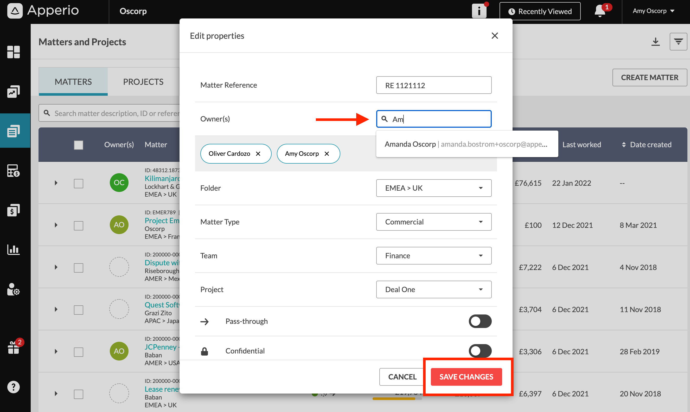The image size is (690, 412).
Task: Open the user settings sidebar icon
Action: click(x=13, y=289)
